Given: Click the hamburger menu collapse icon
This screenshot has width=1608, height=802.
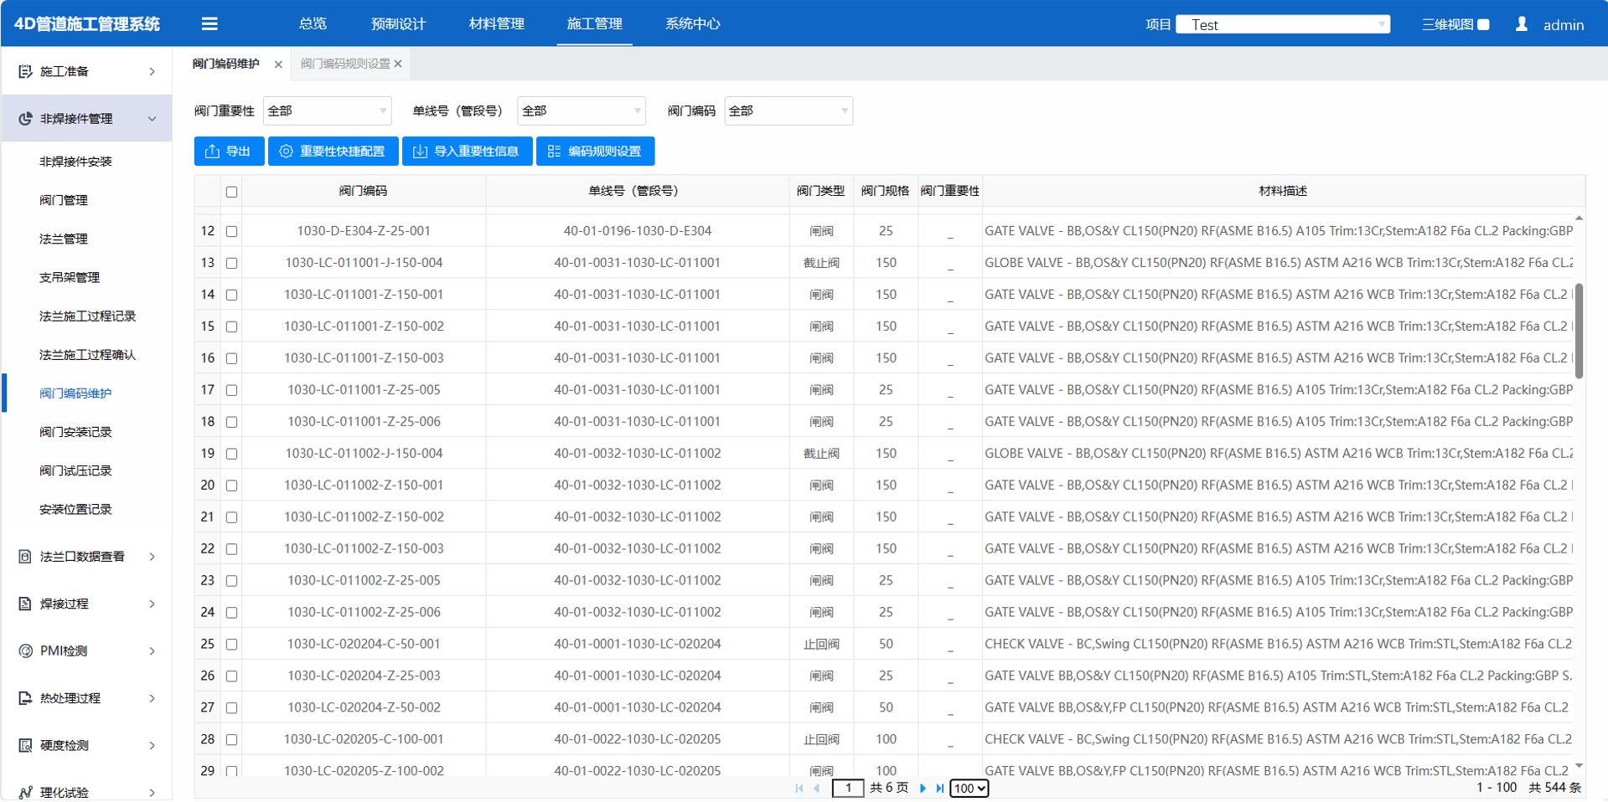Looking at the screenshot, I should (209, 24).
